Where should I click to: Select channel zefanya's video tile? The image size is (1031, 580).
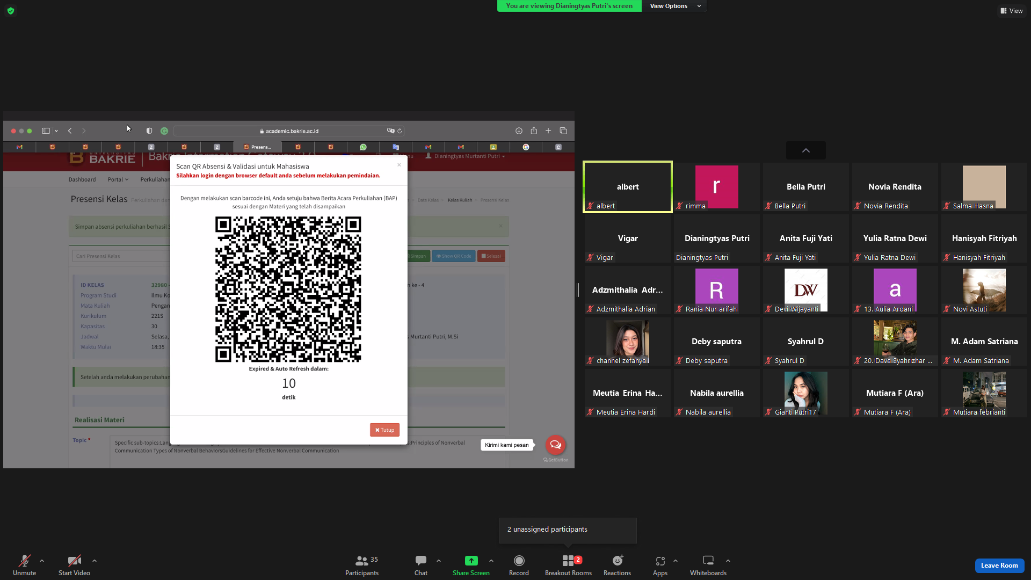coord(628,342)
